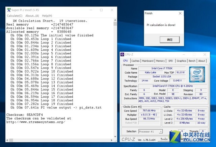Click the 'Allocated memory = 8388648' line
Viewport: 216px width, 147px height.
39,32
